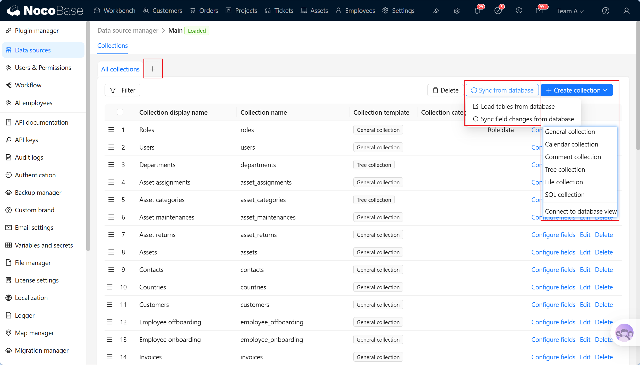This screenshot has height=365, width=640.
Task: Click the Filter button
Action: (x=122, y=90)
